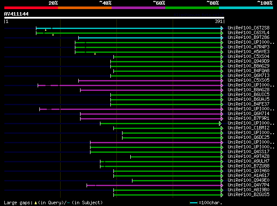Click the 'Large gaps' legend text

click(18, 203)
